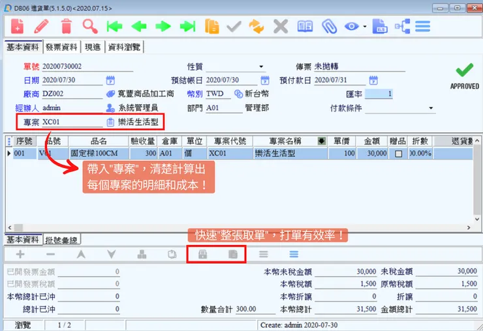Click the 序號 column header

click(x=24, y=141)
